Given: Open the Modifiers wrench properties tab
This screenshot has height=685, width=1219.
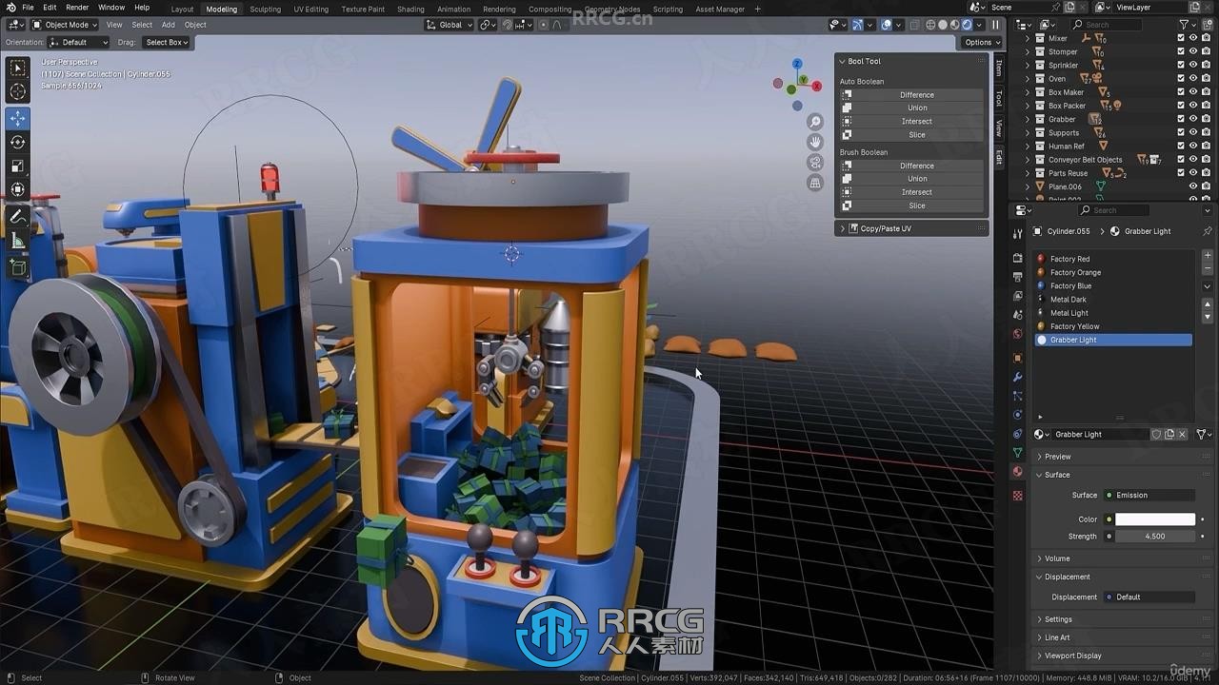Looking at the screenshot, I should click(x=1017, y=377).
